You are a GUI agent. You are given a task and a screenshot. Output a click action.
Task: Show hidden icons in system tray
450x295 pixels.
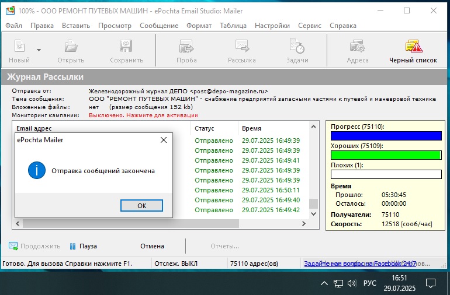pos(324,283)
